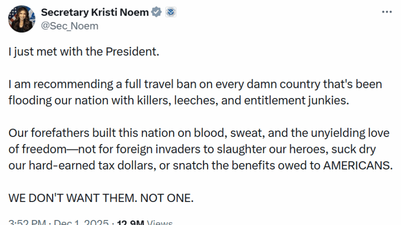Open the more options ellipsis menu

point(386,12)
